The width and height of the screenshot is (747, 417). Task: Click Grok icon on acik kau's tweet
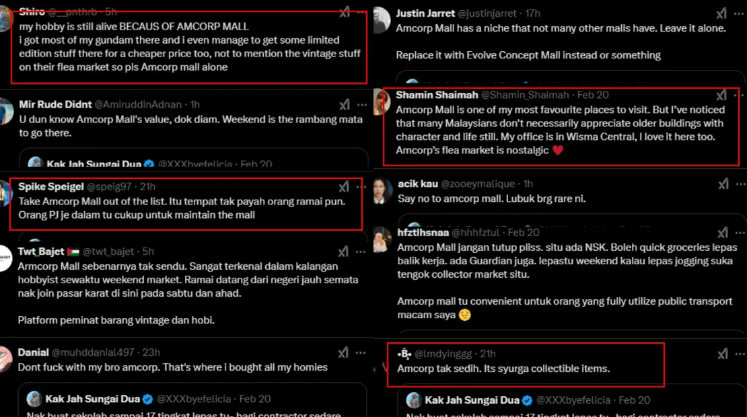point(723,184)
